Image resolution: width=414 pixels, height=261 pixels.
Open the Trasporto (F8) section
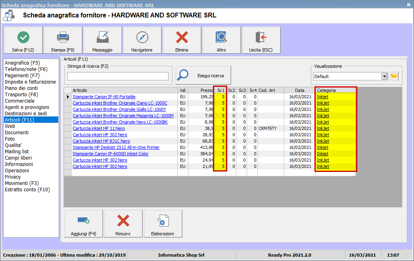click(x=21, y=94)
